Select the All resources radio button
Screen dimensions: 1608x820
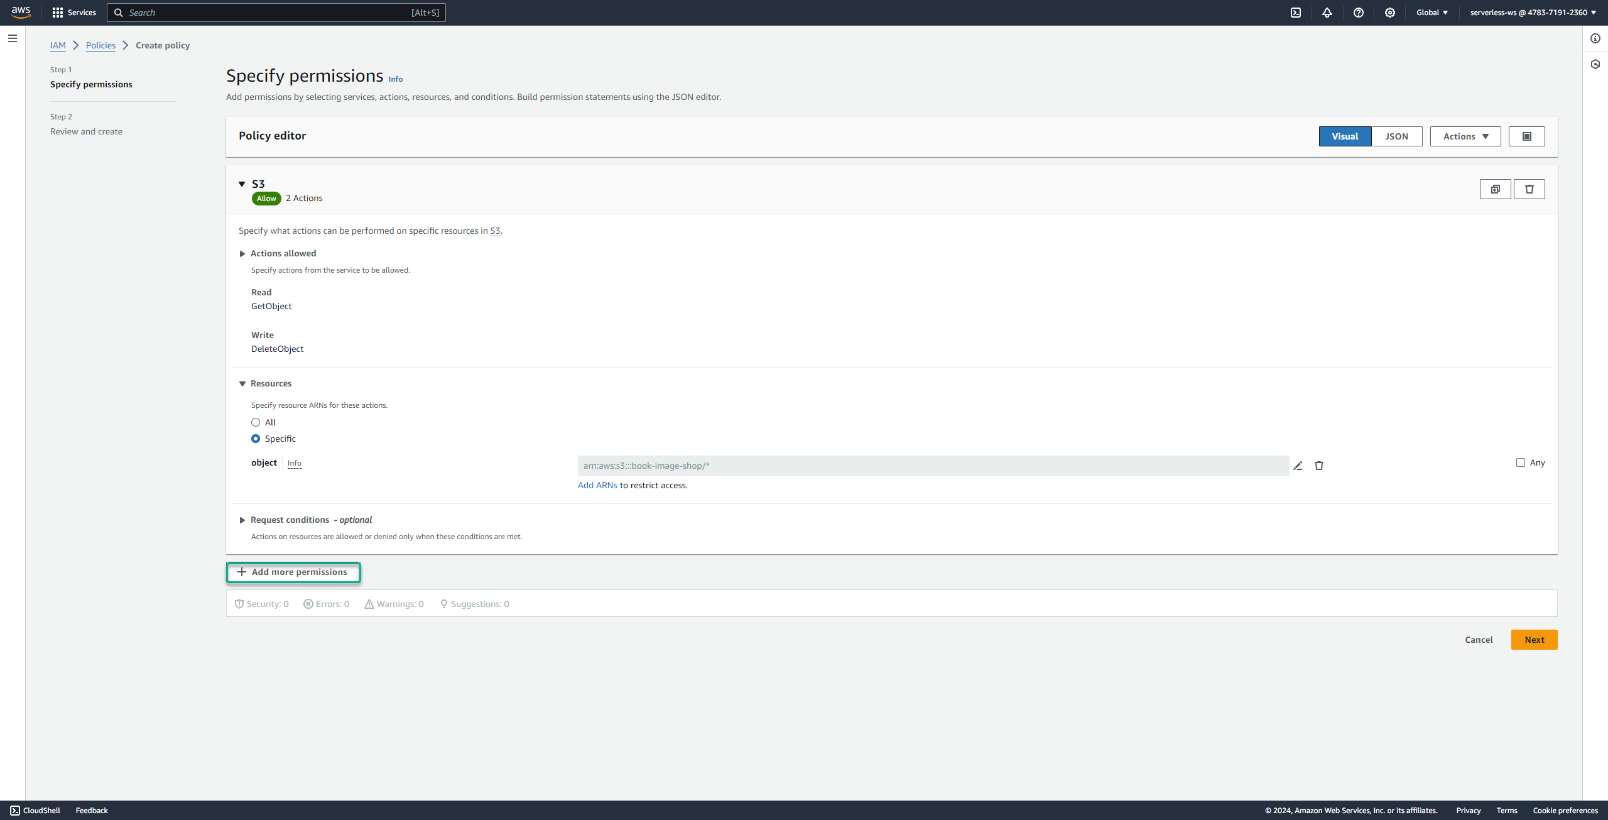click(256, 422)
